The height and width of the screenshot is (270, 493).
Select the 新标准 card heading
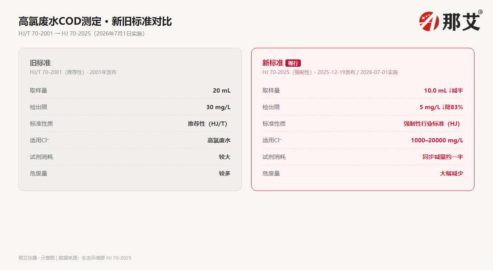click(273, 63)
